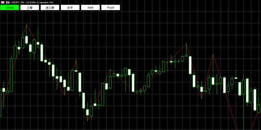
Task: Toggle the green Close button
Action: (x=9, y=7)
